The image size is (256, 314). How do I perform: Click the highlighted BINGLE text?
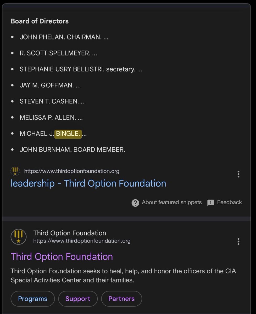(68, 133)
